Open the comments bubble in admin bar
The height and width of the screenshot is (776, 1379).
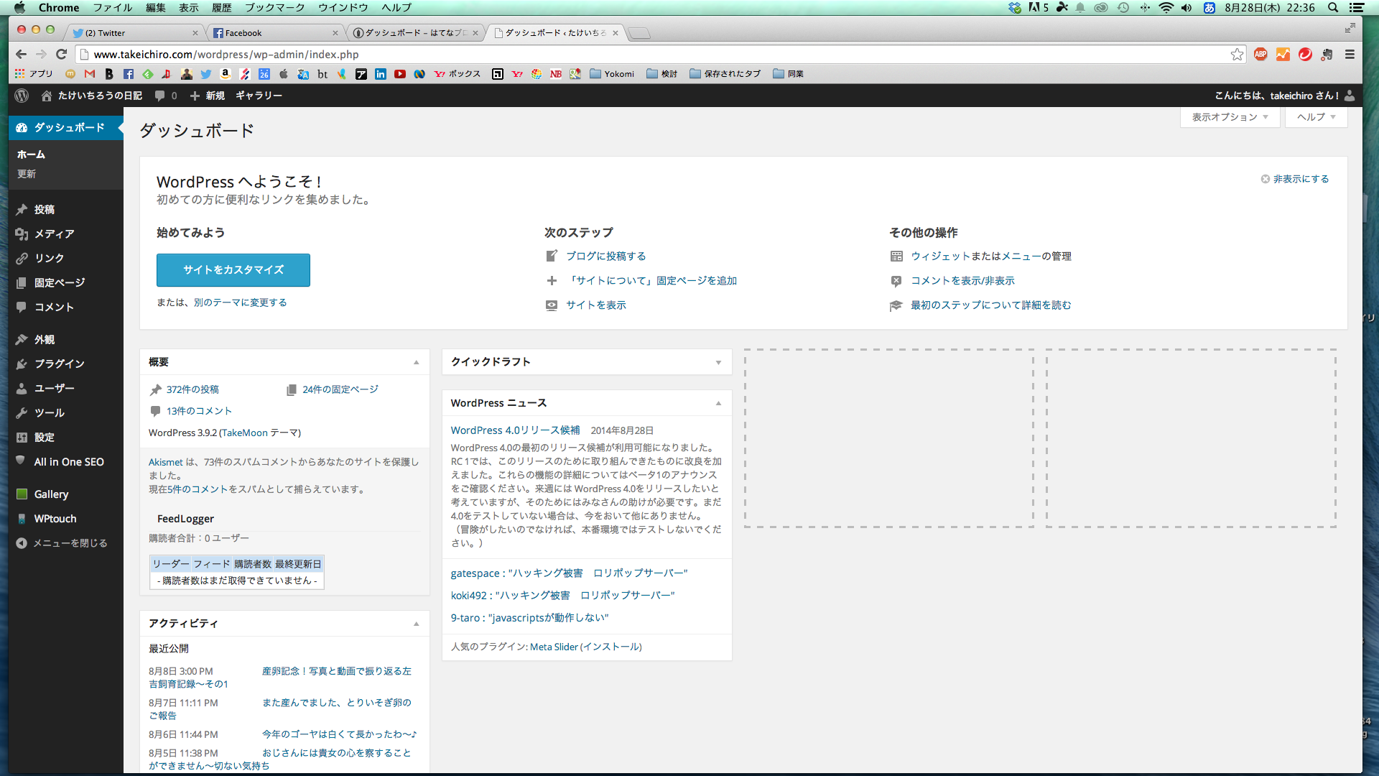coord(165,96)
